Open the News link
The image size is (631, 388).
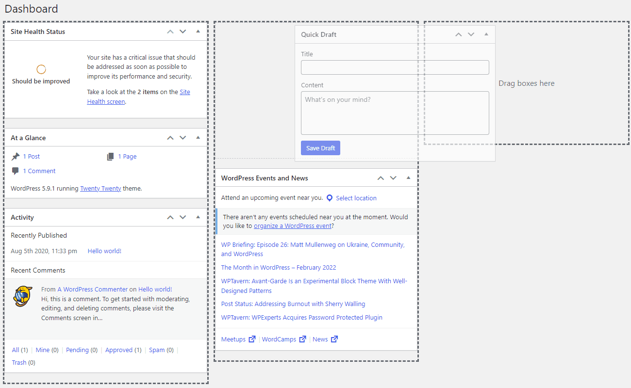[x=320, y=339]
